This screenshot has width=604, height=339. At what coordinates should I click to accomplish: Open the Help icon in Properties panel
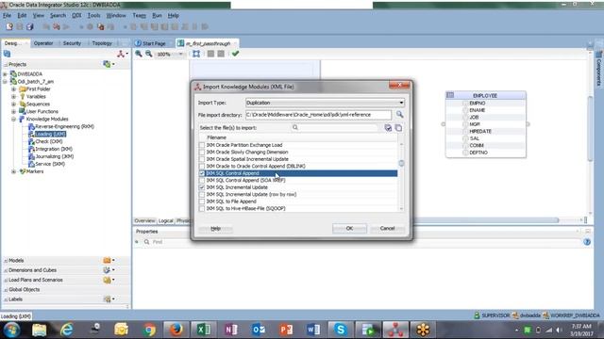[x=587, y=242]
